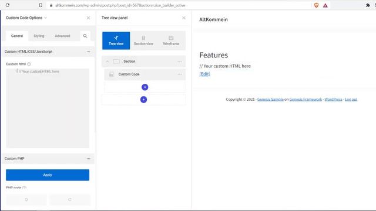The image size is (376, 211).
Task: Select the Section view tab
Action: tap(143, 40)
